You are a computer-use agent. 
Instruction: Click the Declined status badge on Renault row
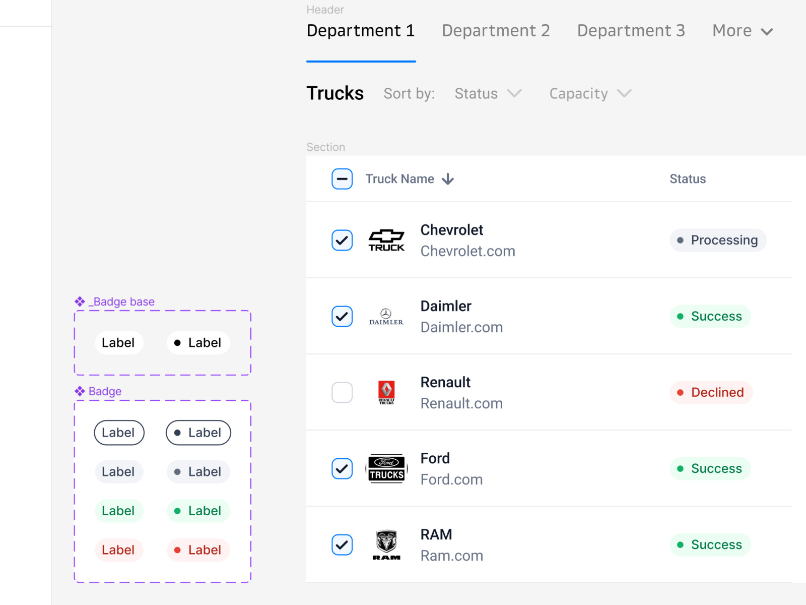click(x=711, y=392)
